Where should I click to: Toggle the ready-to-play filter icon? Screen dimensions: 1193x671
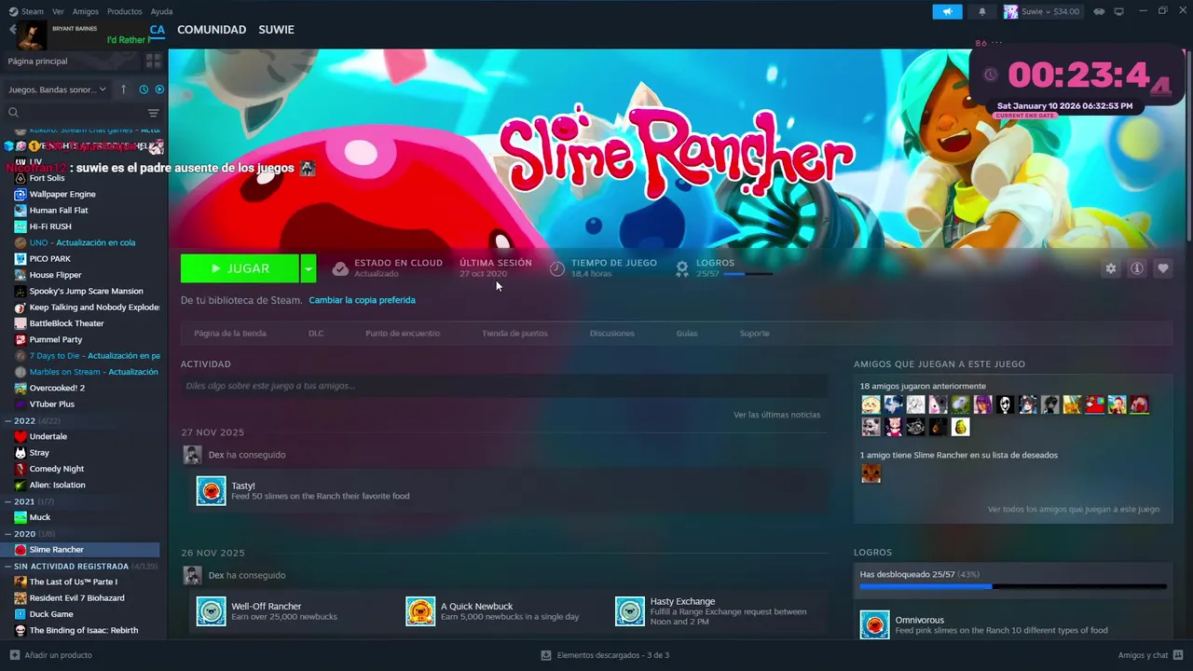tap(159, 89)
